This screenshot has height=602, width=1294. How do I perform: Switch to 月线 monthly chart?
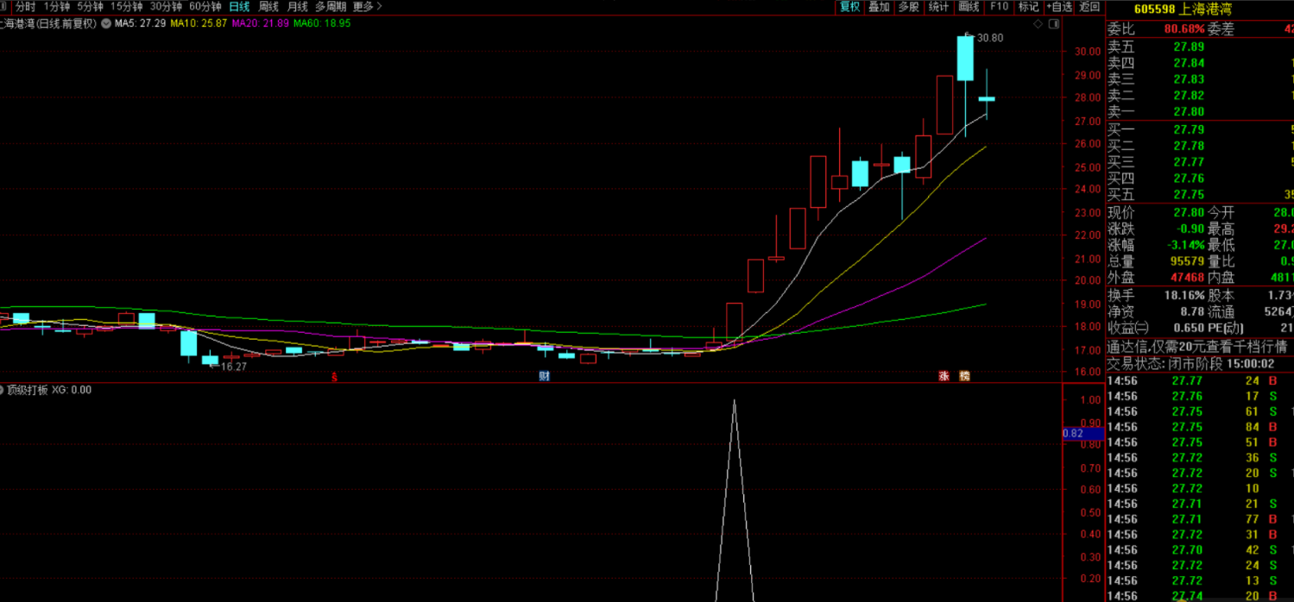point(297,6)
